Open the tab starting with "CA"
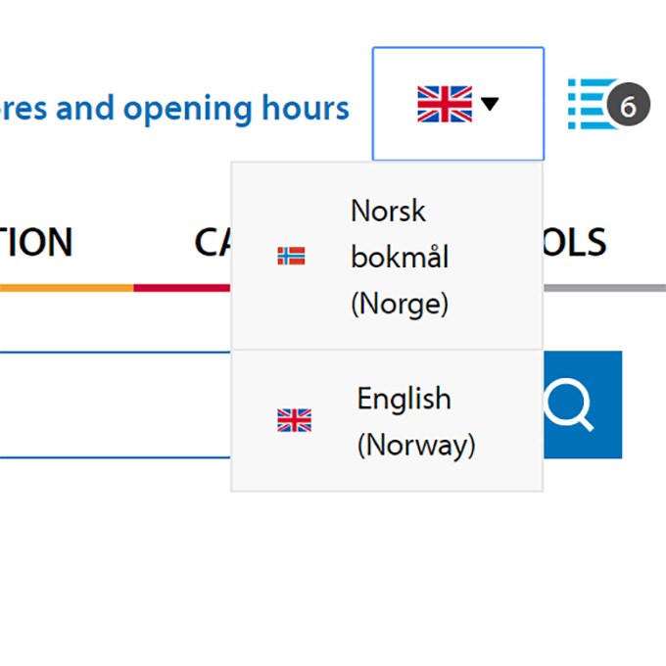 pos(211,242)
